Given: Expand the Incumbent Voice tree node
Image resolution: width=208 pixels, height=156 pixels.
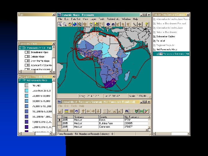Looking at the screenshot, I should click(x=29, y=65).
